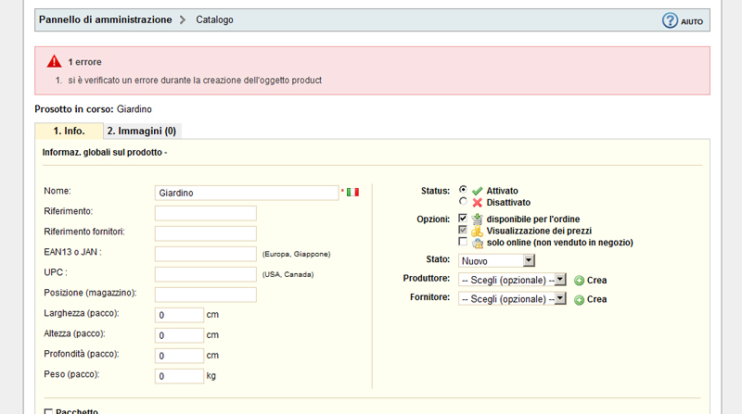Select the Disattivato status radio button

pos(463,201)
